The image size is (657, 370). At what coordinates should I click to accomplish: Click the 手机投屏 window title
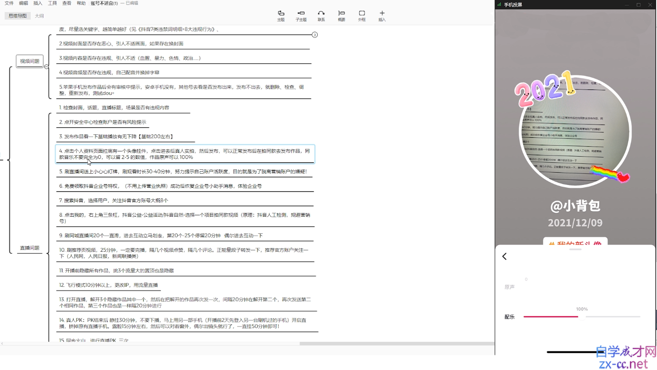(513, 5)
